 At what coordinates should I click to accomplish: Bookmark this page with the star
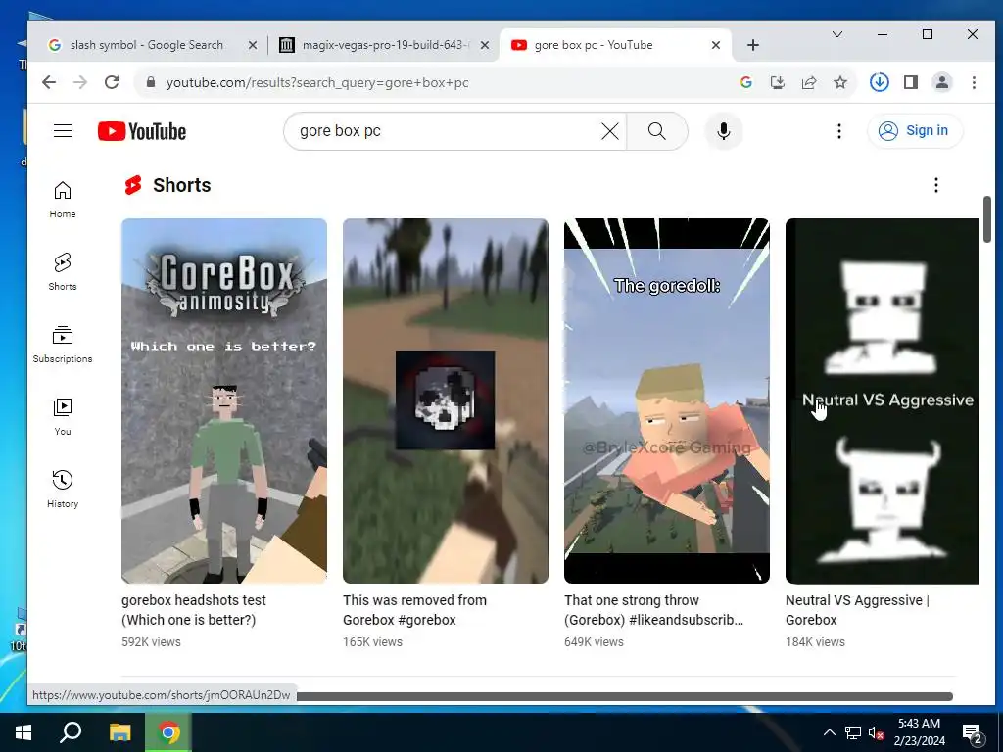[839, 82]
